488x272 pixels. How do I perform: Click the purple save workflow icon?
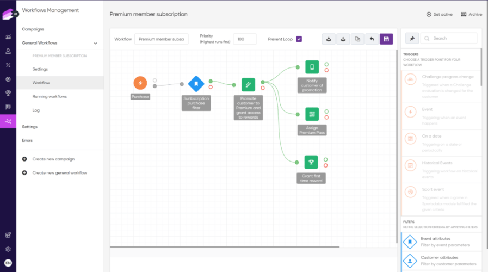pyautogui.click(x=386, y=39)
